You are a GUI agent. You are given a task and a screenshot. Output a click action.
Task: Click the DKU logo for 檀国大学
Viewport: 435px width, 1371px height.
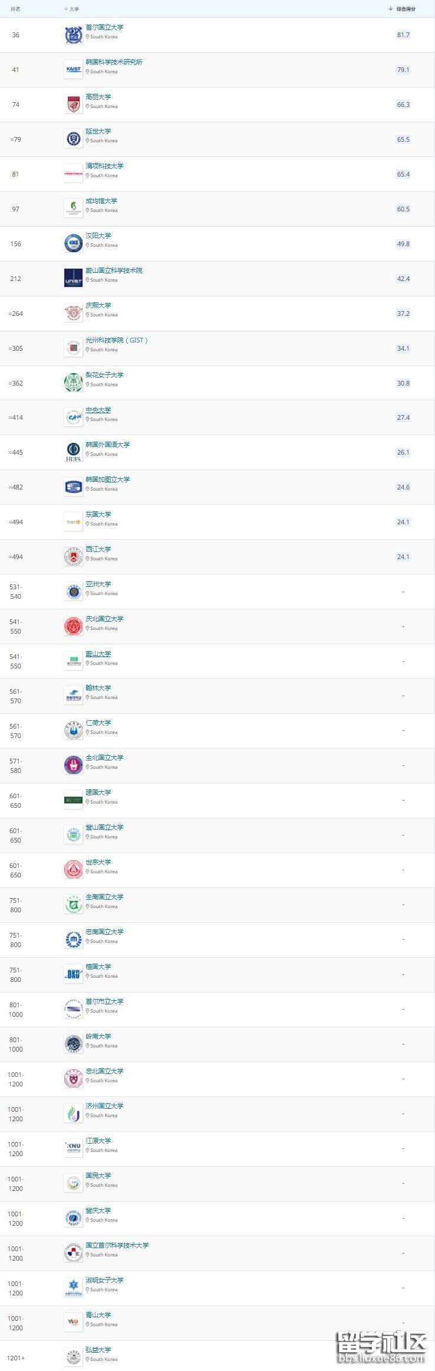73,974
